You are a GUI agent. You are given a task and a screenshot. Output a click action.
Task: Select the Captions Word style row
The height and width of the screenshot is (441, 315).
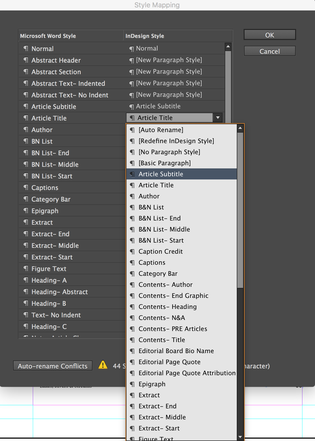pos(72,187)
